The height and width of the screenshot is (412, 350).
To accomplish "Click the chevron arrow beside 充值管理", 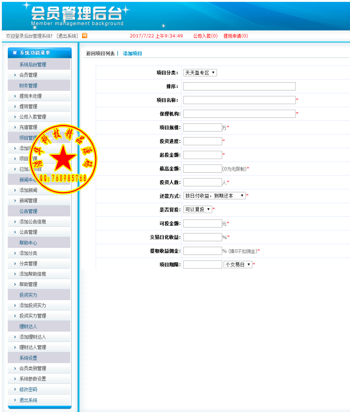I will [15, 127].
